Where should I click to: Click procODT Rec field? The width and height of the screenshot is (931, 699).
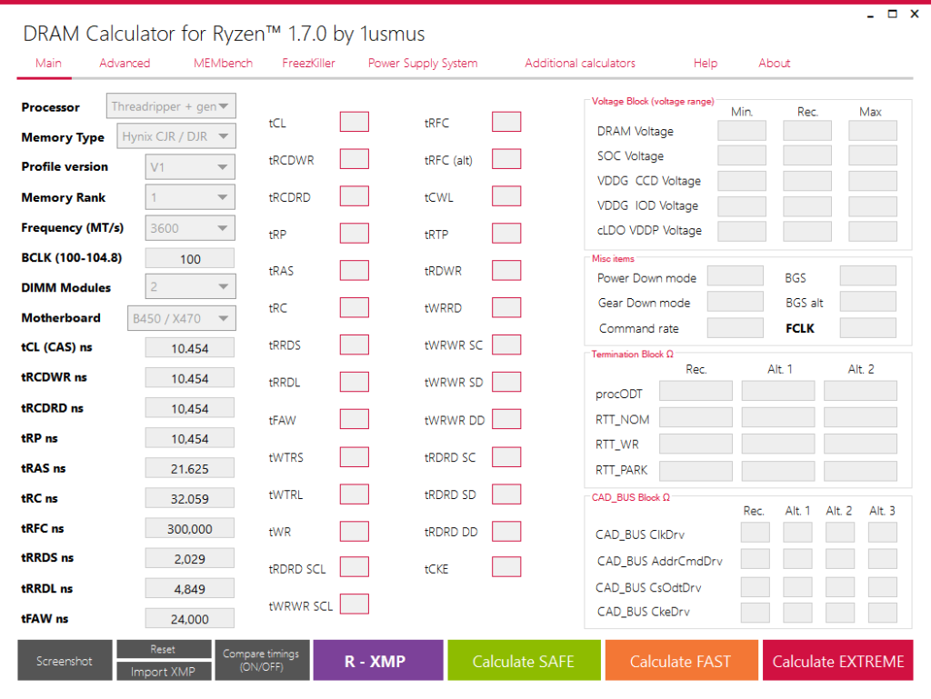pyautogui.click(x=696, y=391)
